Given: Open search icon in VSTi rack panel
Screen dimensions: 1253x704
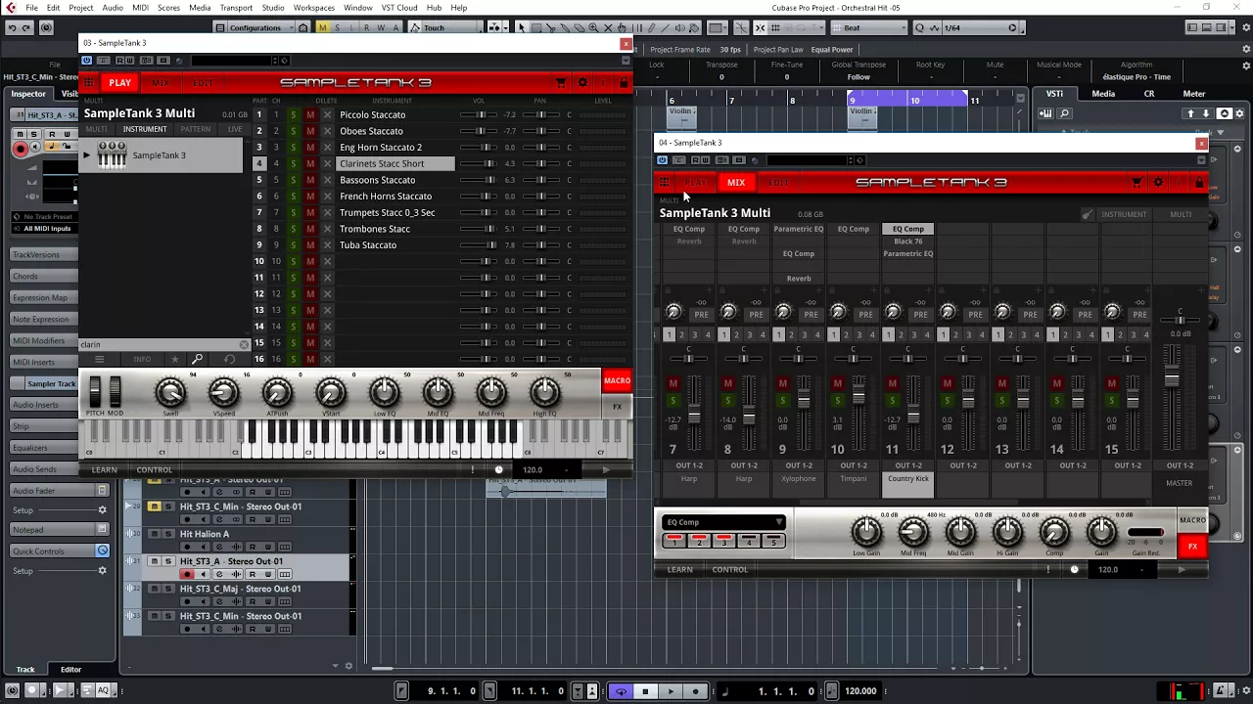Looking at the screenshot, I should click(1065, 113).
